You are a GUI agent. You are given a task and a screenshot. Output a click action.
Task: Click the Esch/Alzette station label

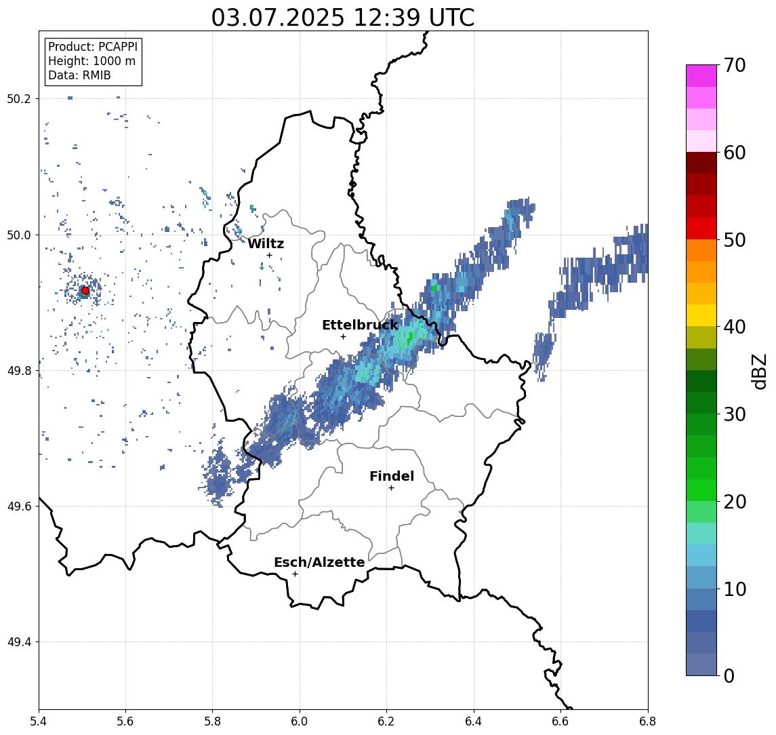pyautogui.click(x=319, y=562)
